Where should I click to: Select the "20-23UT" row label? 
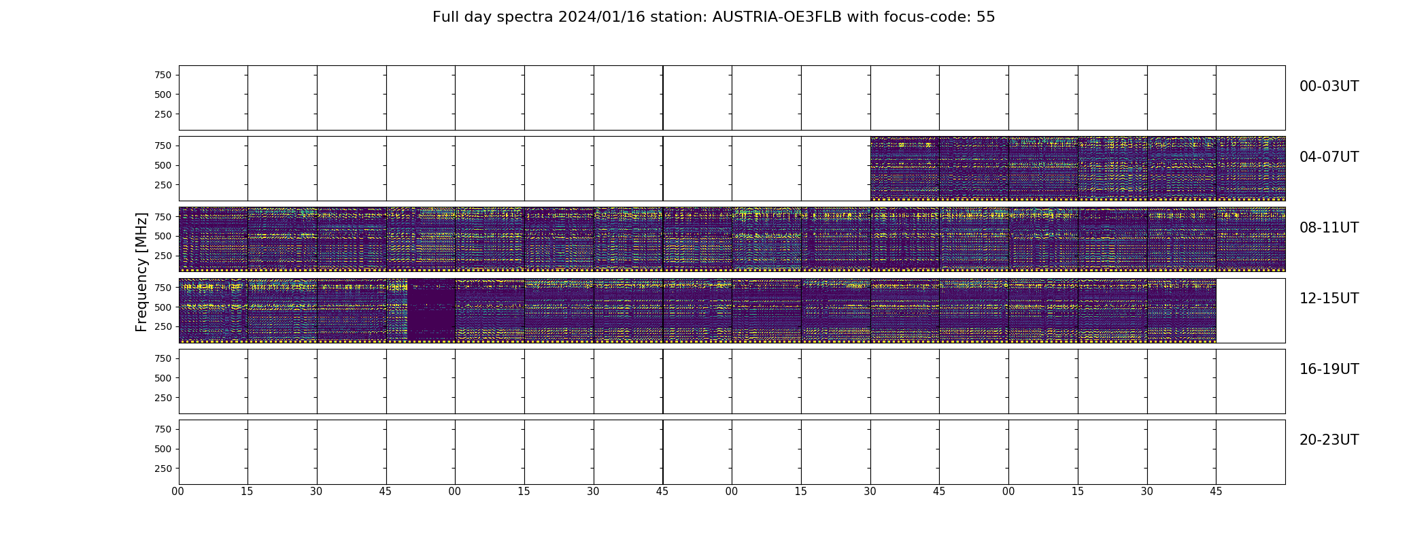click(x=1329, y=440)
